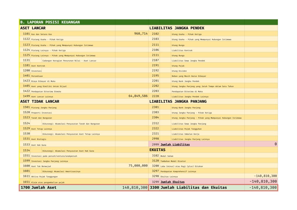Click "Cadangan Kerugian Penurunan Nilai - Aset Lancar"
The width and height of the screenshot is (297, 210).
[x=69, y=61]
